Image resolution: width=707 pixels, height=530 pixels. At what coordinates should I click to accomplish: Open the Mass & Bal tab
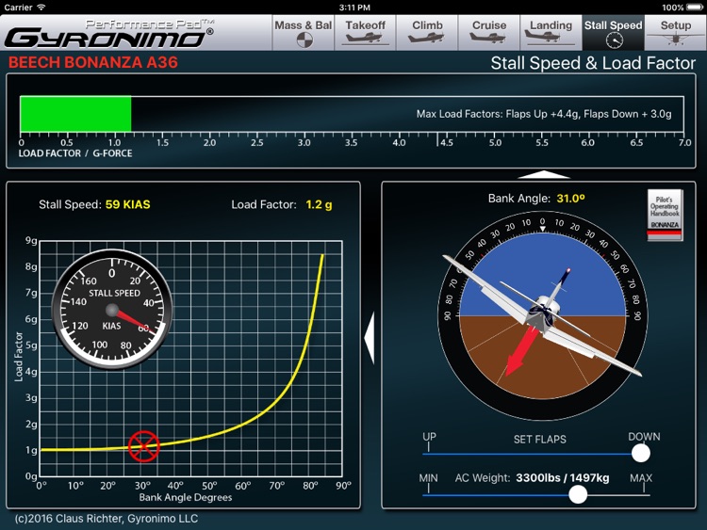pyautogui.click(x=304, y=32)
